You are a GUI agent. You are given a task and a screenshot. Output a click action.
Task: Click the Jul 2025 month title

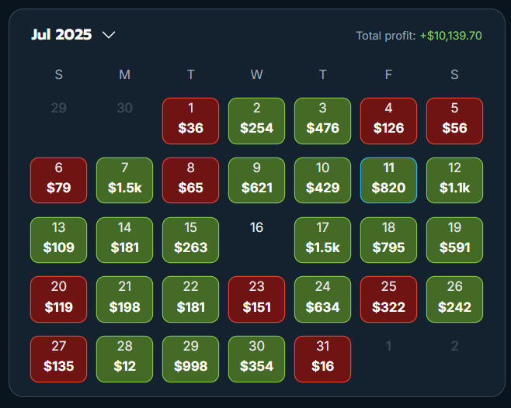(x=61, y=35)
